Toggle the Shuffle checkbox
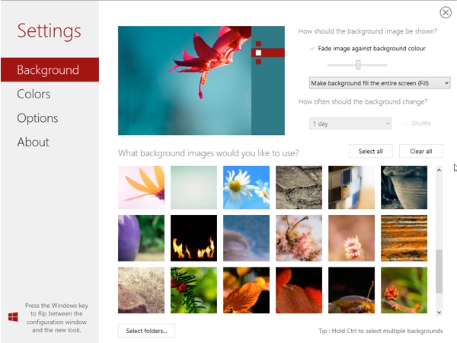The height and width of the screenshot is (343, 457). (405, 123)
